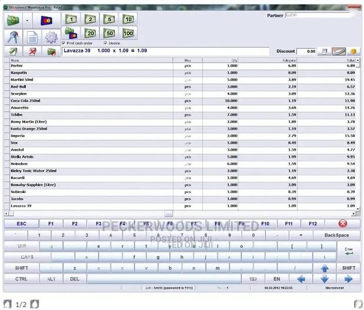The width and height of the screenshot is (364, 310).
Task: Select the Amaretto row
Action: (182, 108)
